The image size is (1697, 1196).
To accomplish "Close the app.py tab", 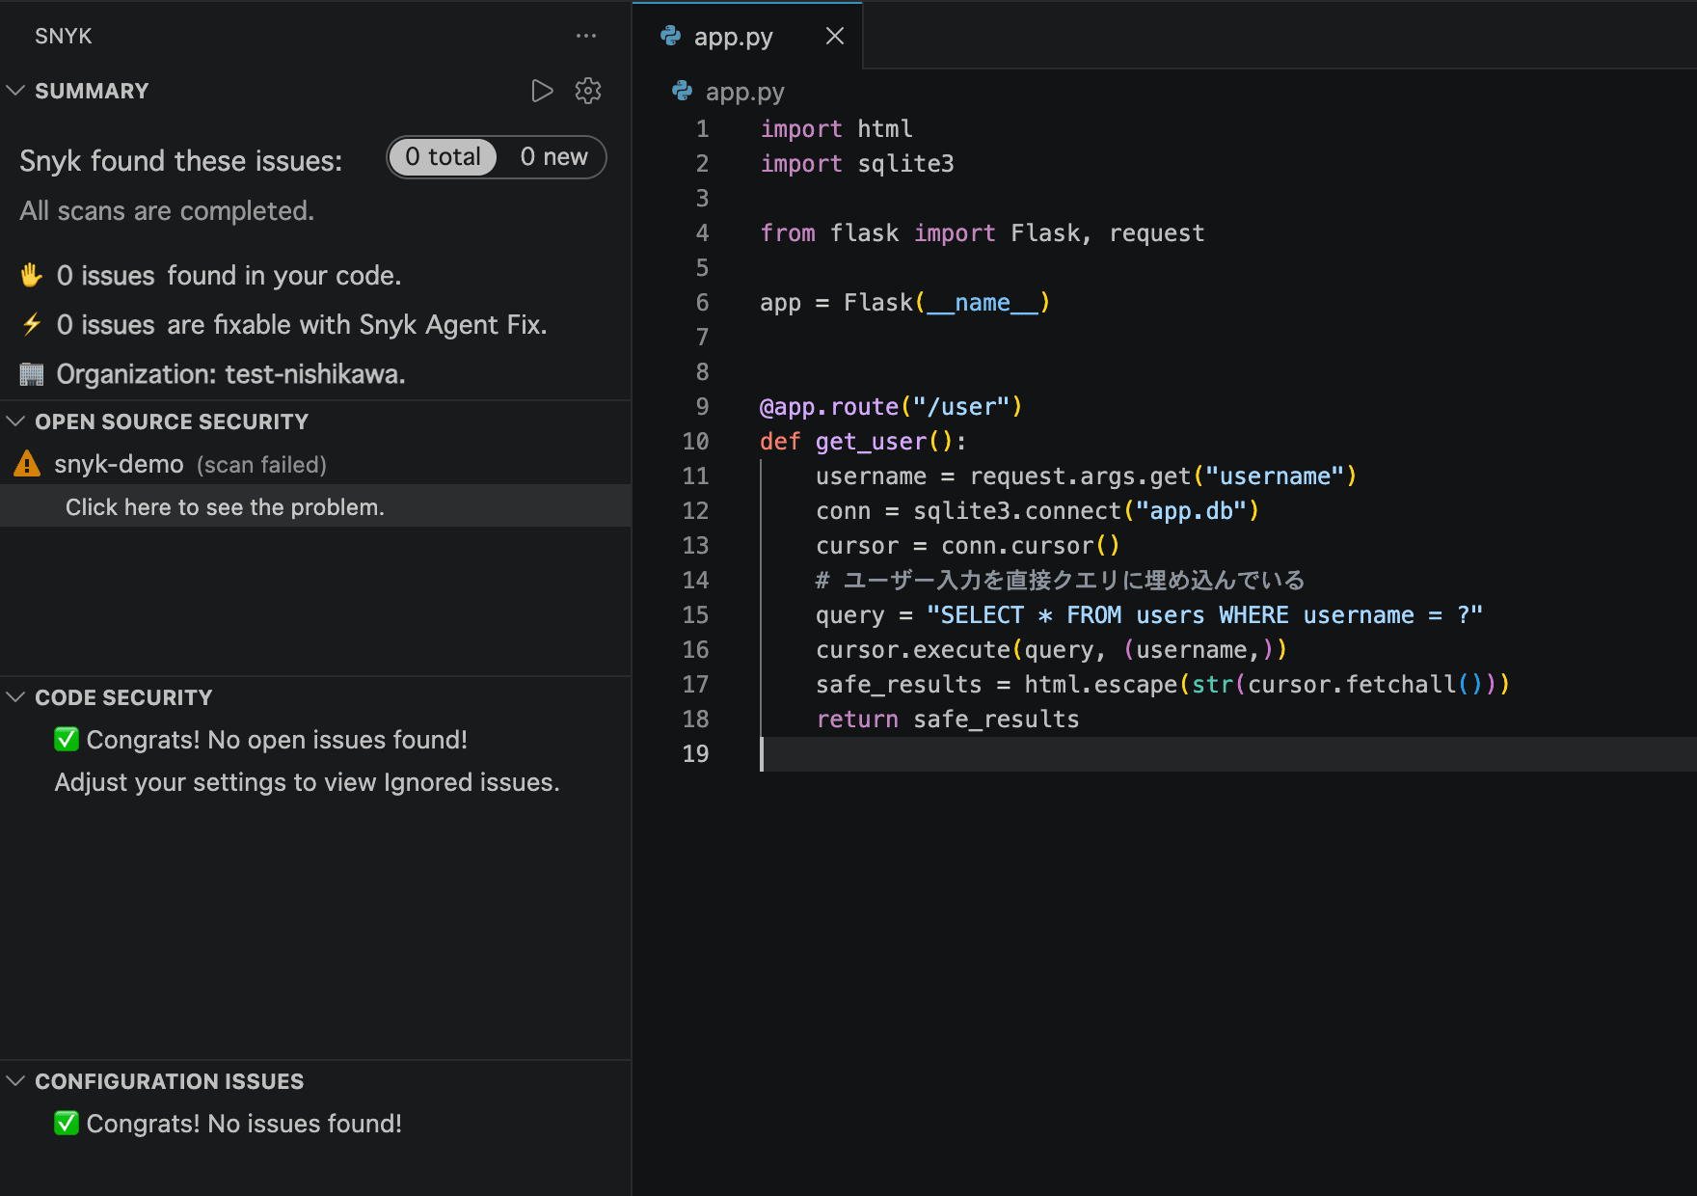I will click(835, 37).
